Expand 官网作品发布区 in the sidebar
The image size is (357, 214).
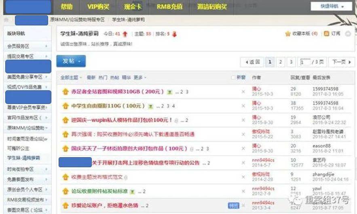coord(46,118)
